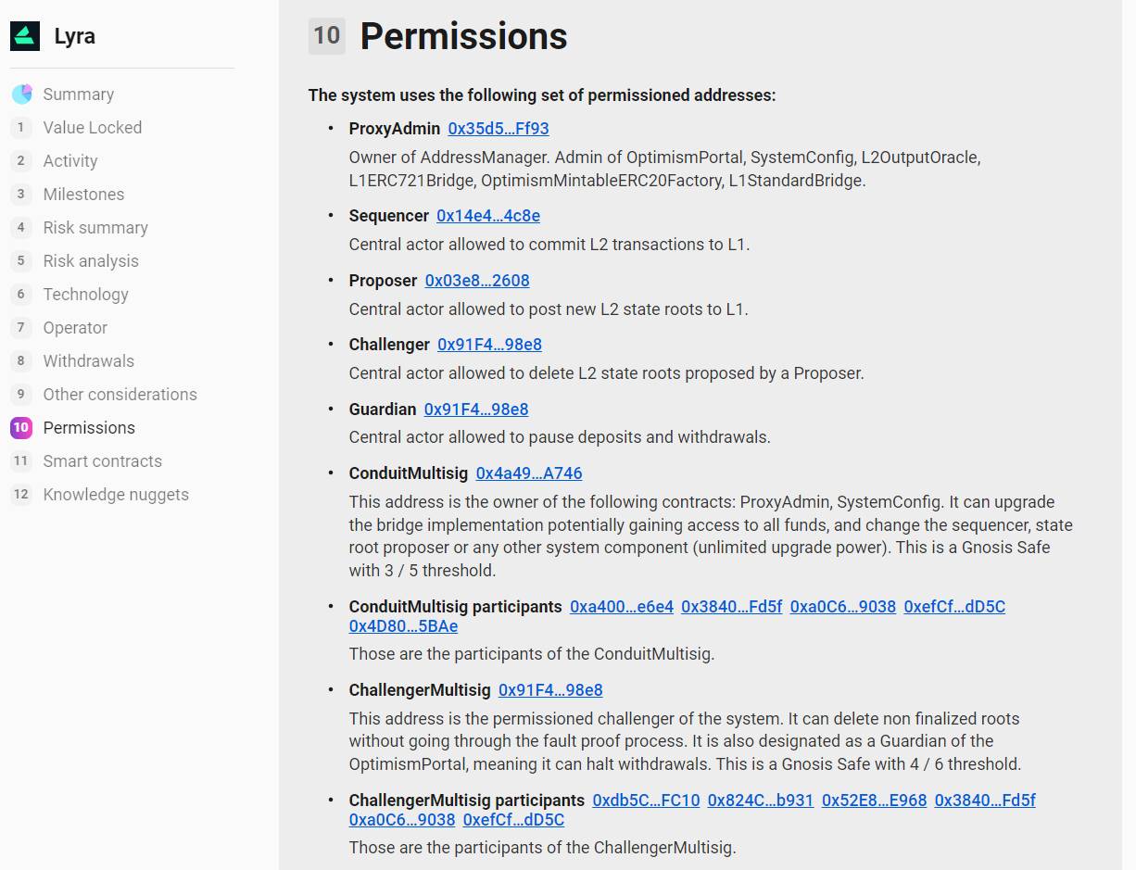Open the Summary pie chart icon

[x=21, y=94]
